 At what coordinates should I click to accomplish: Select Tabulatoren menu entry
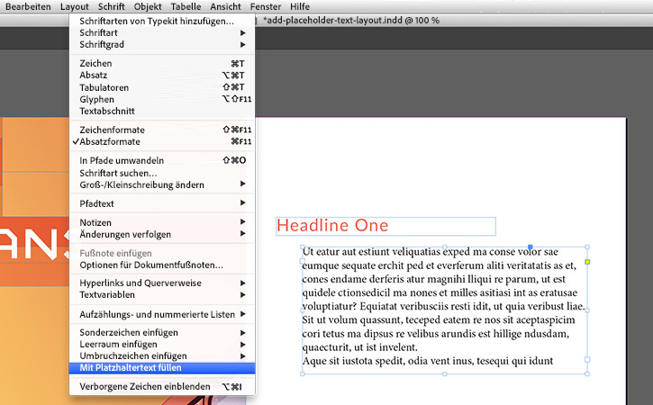click(x=162, y=87)
